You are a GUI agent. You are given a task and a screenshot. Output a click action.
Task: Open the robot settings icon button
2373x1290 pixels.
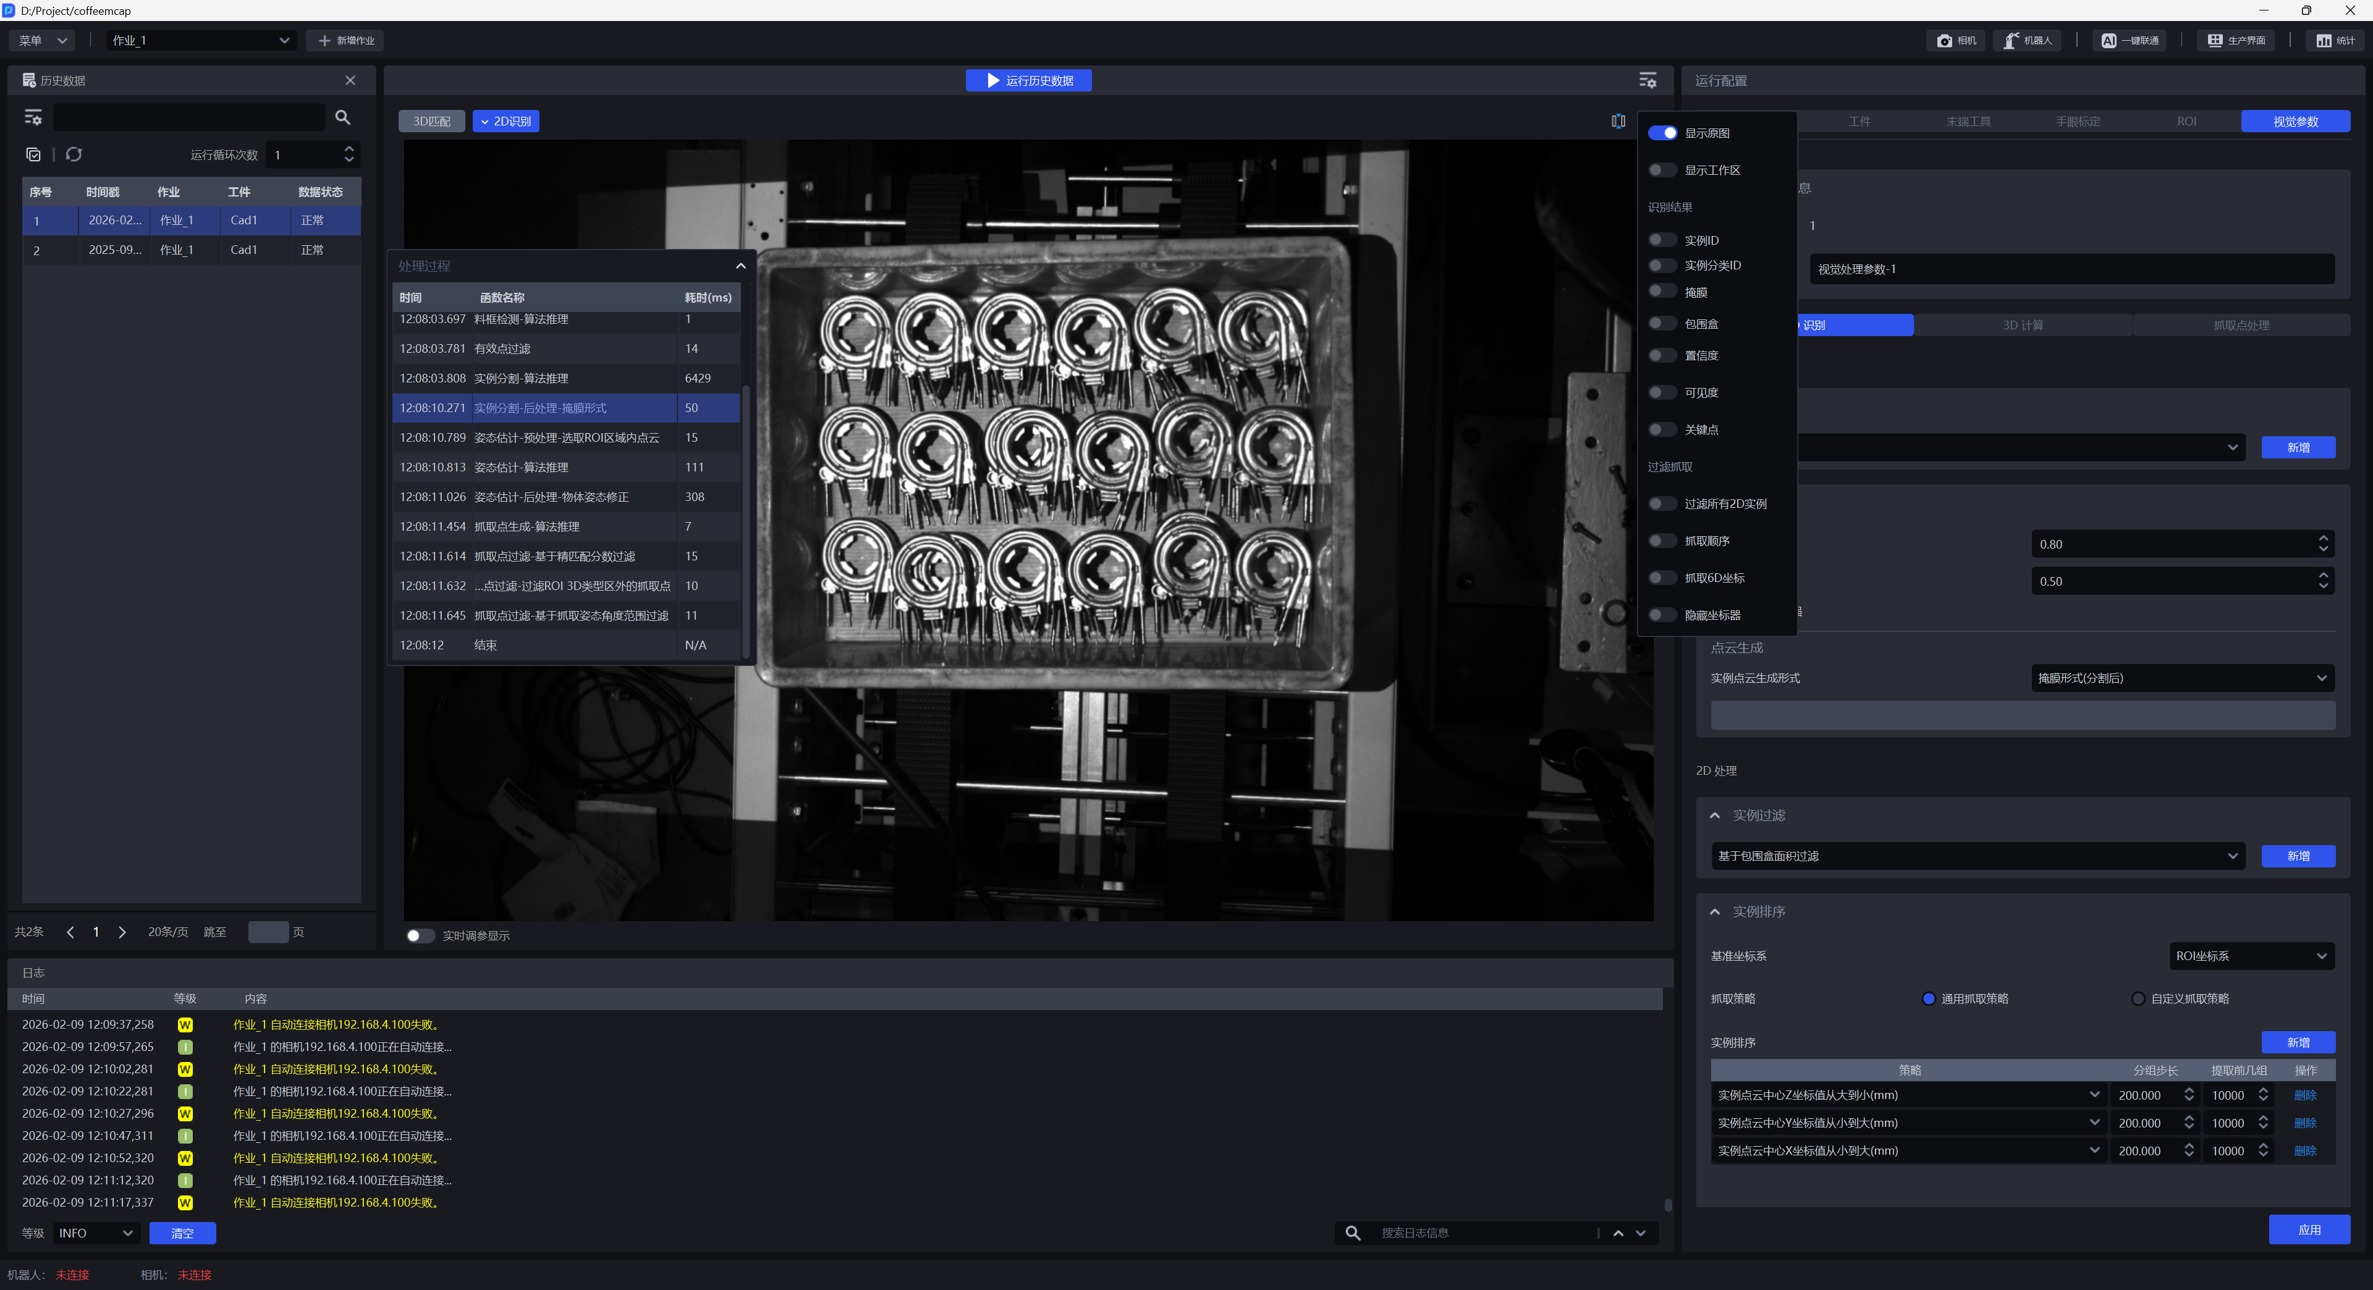pos(2028,41)
